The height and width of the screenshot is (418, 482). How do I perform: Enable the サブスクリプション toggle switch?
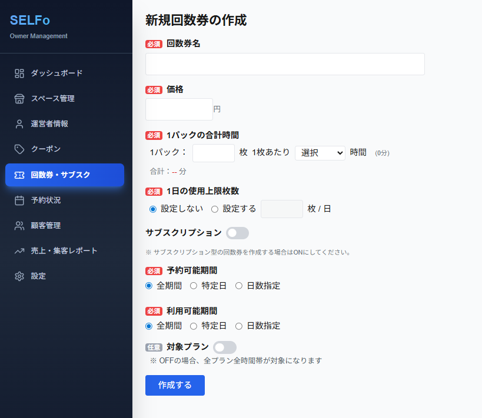(x=237, y=233)
